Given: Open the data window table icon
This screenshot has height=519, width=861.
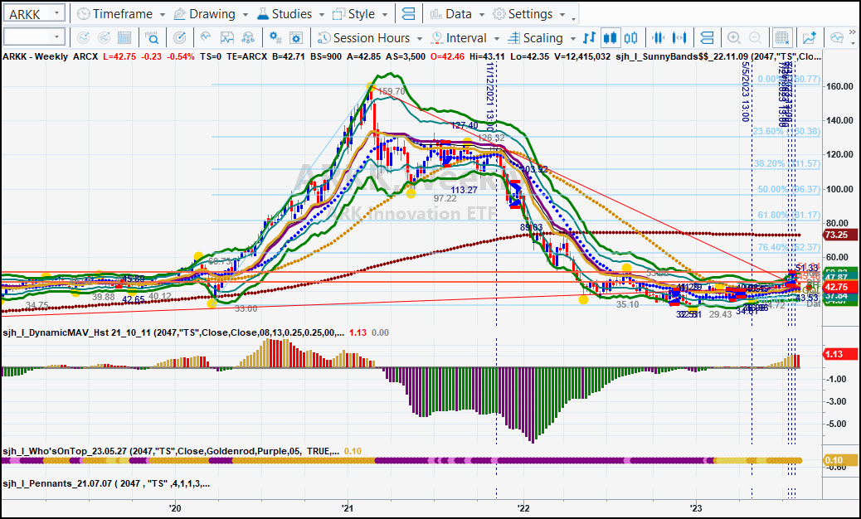Looking at the screenshot, I should tap(124, 38).
